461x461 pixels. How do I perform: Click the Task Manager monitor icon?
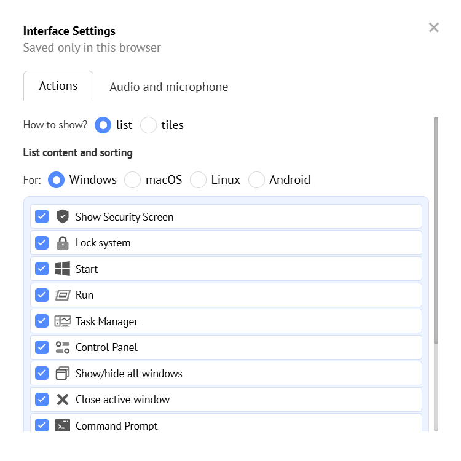click(63, 321)
